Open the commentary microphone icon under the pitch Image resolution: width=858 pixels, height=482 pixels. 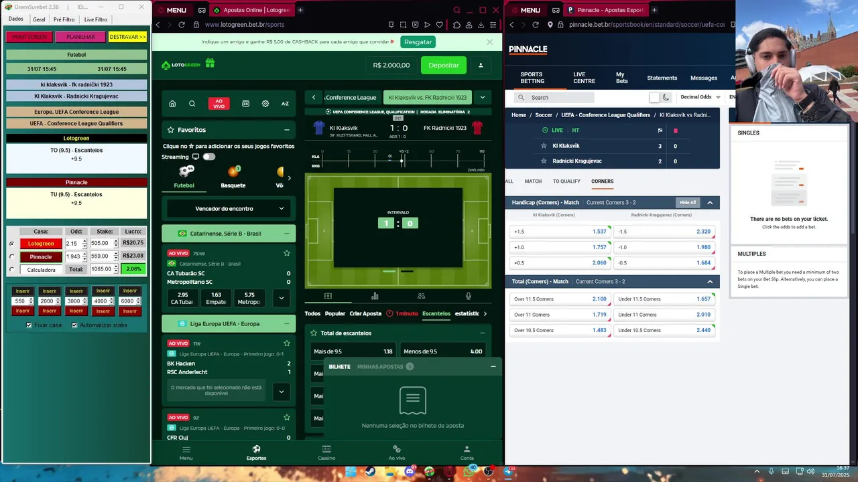tap(468, 296)
